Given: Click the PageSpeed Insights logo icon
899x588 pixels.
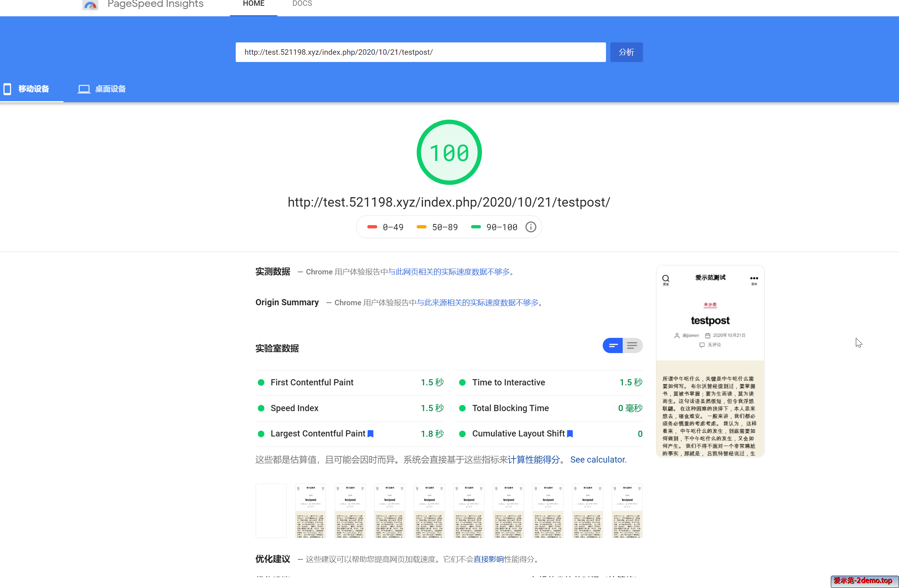Looking at the screenshot, I should tap(90, 5).
